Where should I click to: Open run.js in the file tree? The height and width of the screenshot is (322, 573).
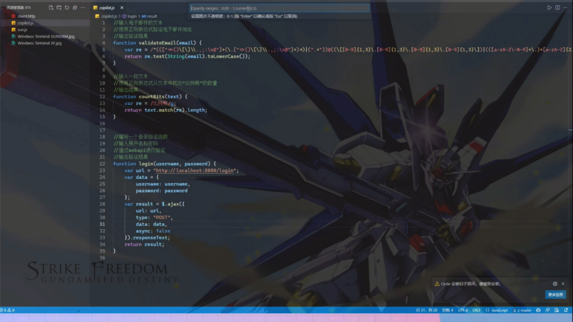22,30
